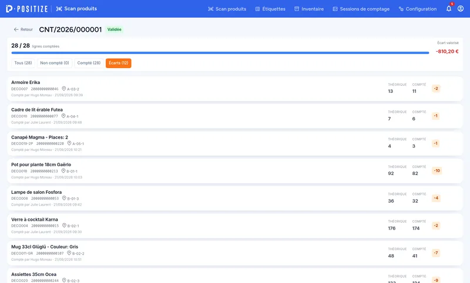The width and height of the screenshot is (470, 283).
Task: Click the Retour back arrow icon
Action: [16, 29]
